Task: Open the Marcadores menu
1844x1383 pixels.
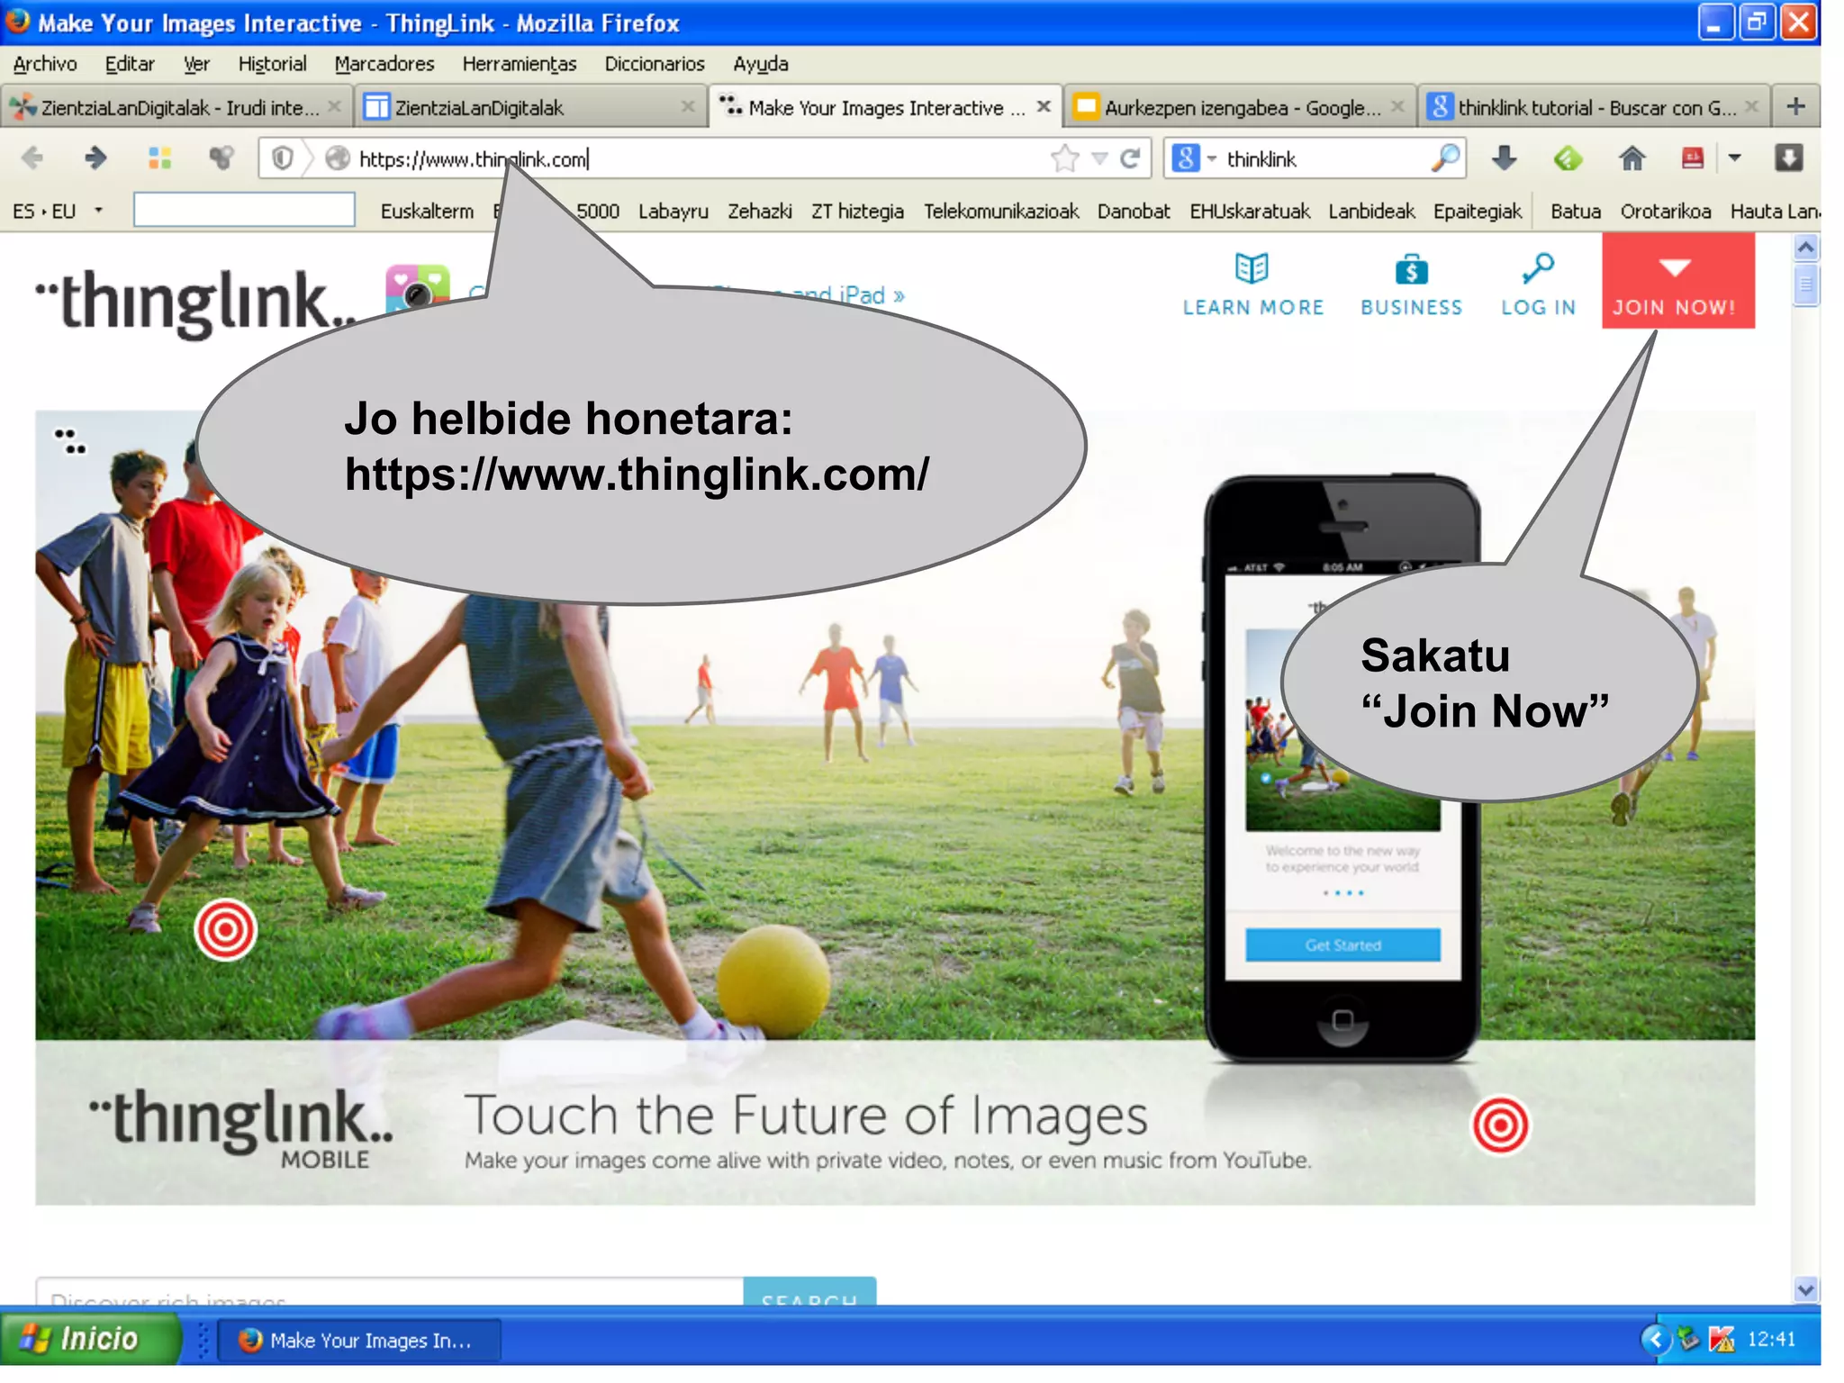Action: click(x=384, y=64)
